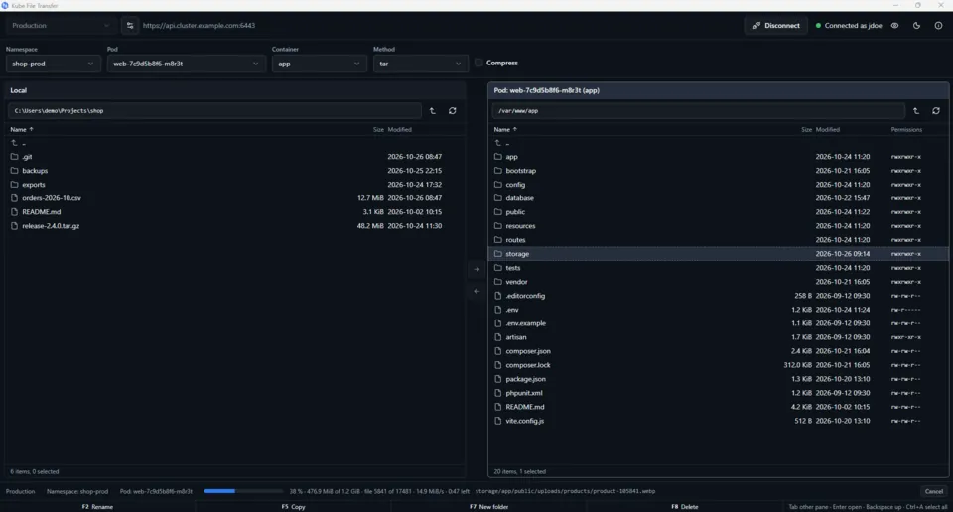Open the info icon in top bar
The width and height of the screenshot is (953, 512).
938,26
